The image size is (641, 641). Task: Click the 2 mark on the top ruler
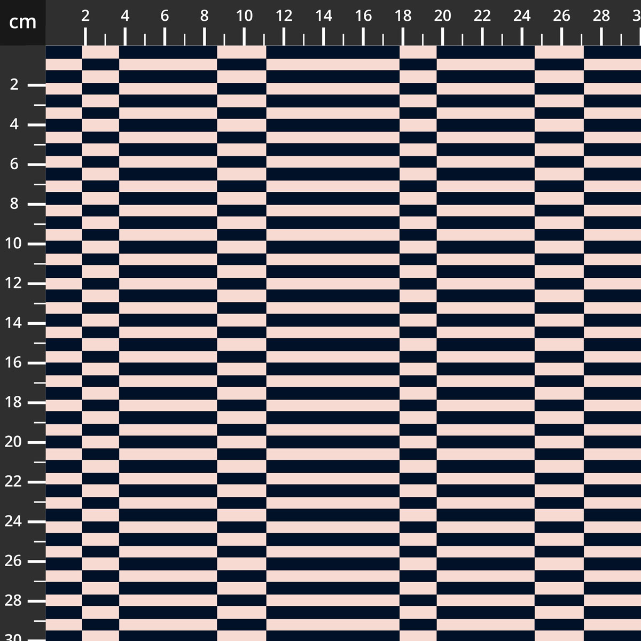[85, 17]
